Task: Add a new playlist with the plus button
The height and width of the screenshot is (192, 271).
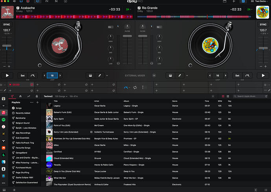Action: 37,102
